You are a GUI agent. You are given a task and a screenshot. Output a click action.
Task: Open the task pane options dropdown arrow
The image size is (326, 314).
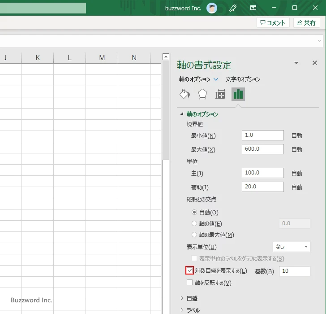(296, 63)
